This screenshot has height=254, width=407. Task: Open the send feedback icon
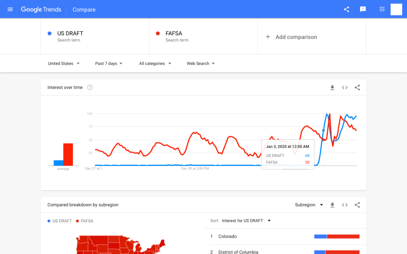pyautogui.click(x=362, y=10)
